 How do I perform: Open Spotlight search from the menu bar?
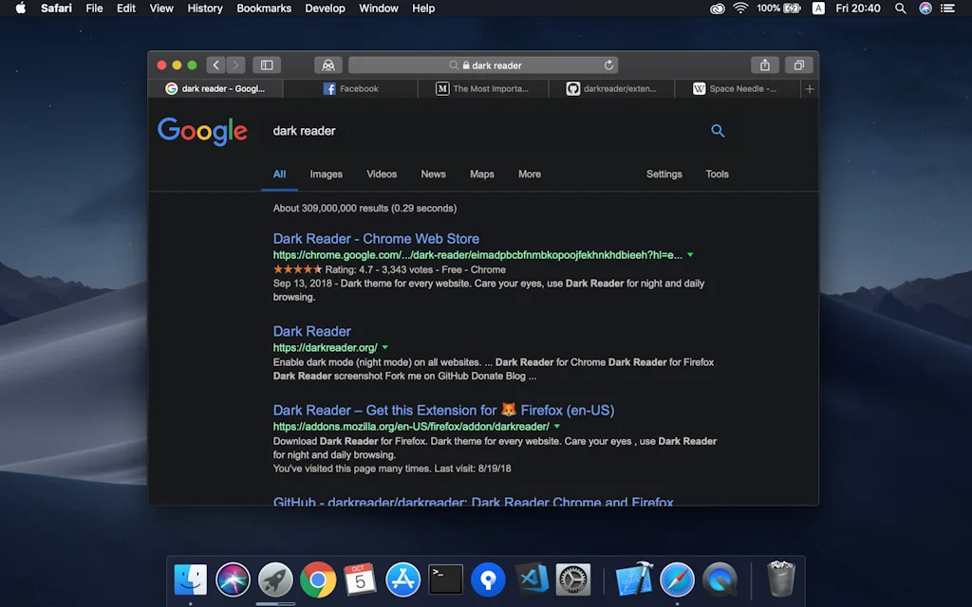pyautogui.click(x=900, y=9)
